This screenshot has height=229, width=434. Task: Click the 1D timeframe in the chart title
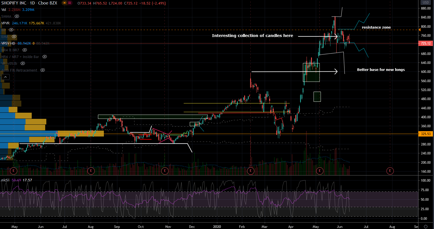pyautogui.click(x=33, y=3)
